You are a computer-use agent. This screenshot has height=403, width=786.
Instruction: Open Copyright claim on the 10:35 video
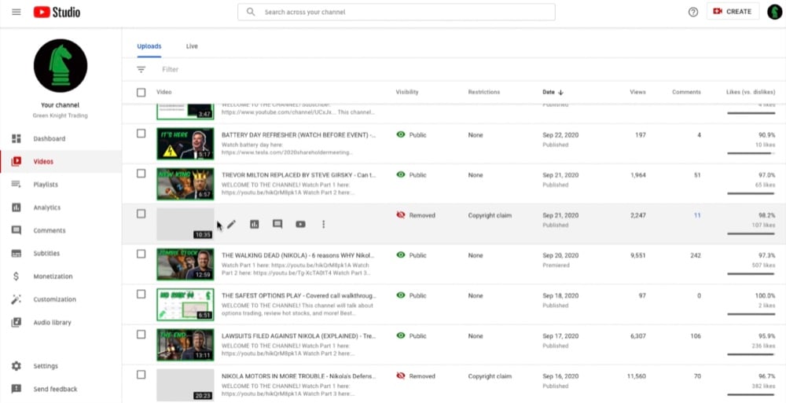pyautogui.click(x=490, y=215)
